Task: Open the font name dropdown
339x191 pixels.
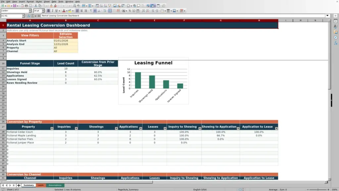Action: 30,11
